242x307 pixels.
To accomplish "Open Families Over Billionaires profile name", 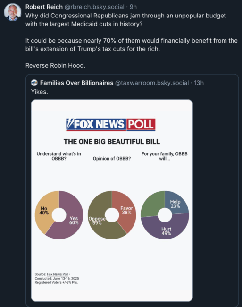I will (x=76, y=83).
